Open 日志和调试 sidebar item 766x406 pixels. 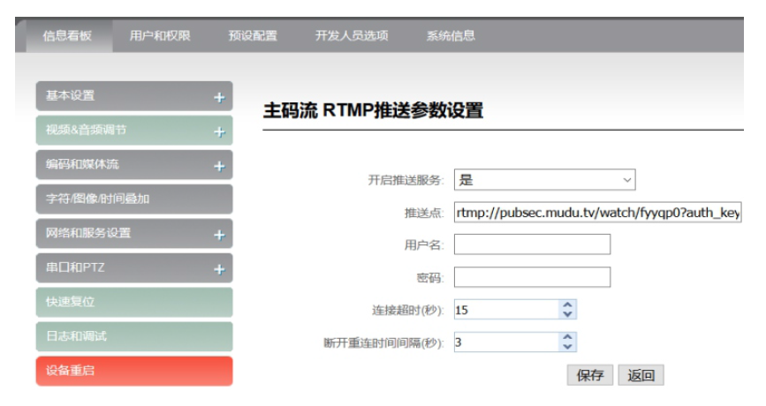click(133, 337)
